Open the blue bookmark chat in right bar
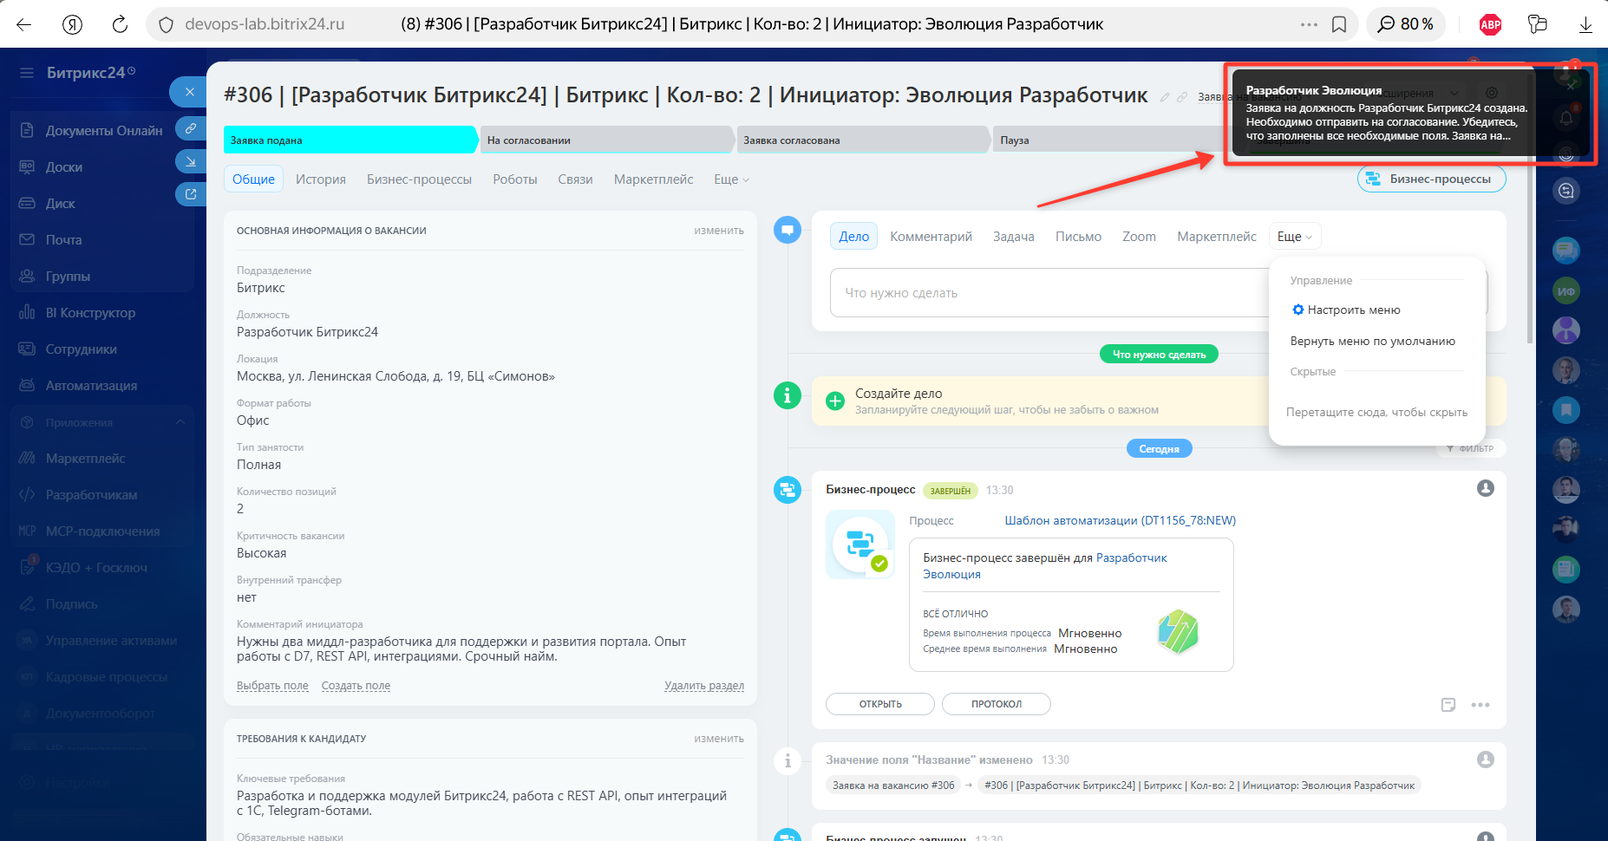The image size is (1608, 841). coord(1566,410)
